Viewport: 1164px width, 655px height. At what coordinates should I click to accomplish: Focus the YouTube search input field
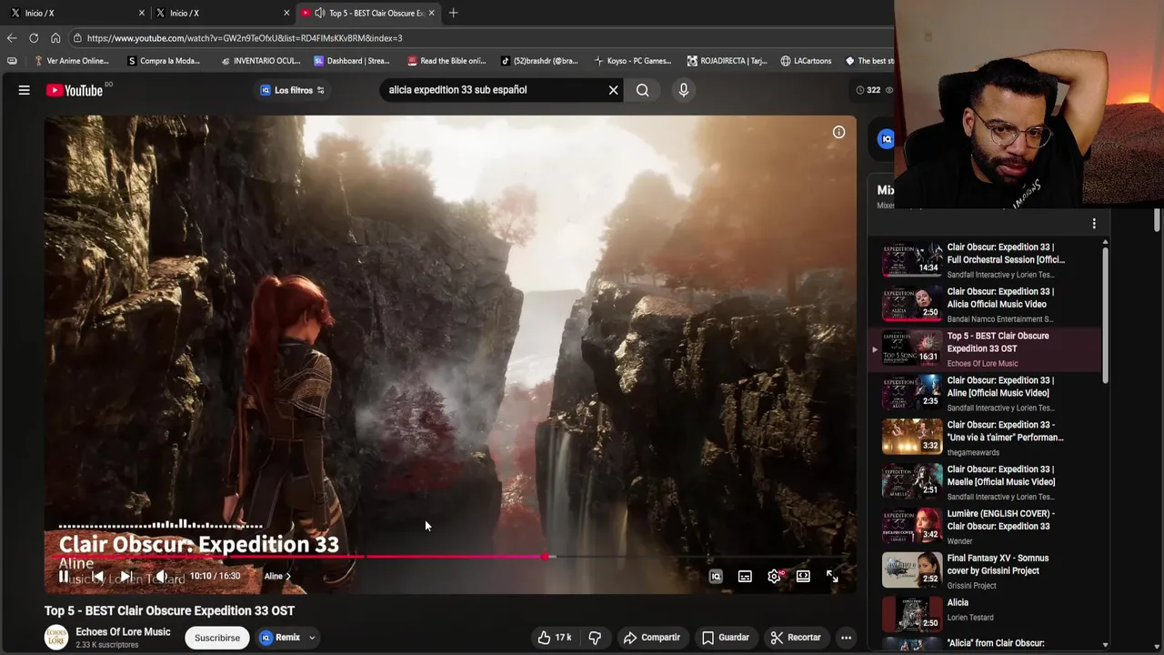491,90
